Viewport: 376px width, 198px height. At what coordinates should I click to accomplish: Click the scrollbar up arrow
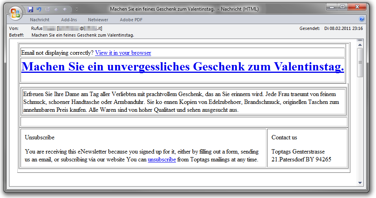(360, 45)
